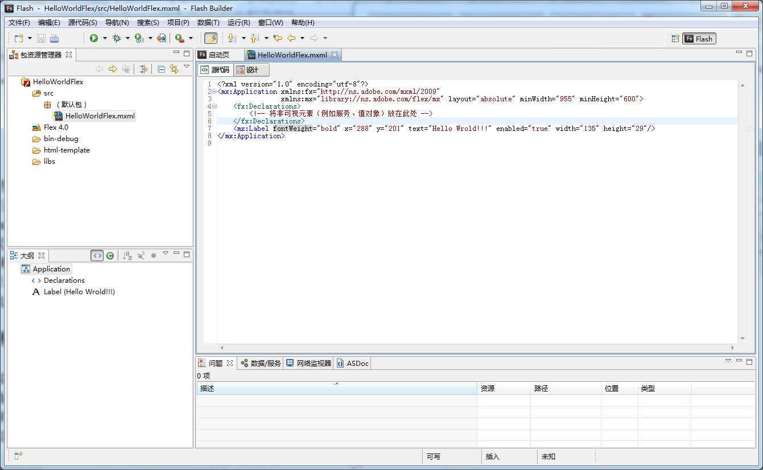The width and height of the screenshot is (763, 470).
Task: Go to previous annotation icon
Action: coord(255,38)
